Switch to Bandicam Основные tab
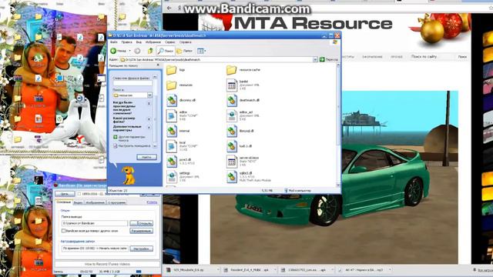493x277 pixels. [x=64, y=202]
